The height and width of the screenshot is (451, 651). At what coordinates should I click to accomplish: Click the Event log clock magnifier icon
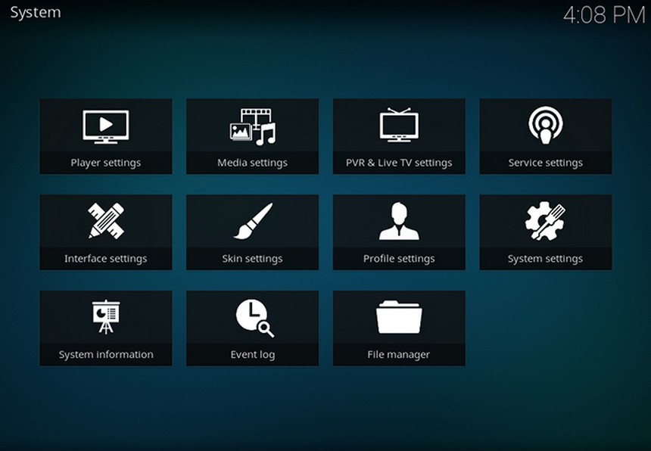255,318
